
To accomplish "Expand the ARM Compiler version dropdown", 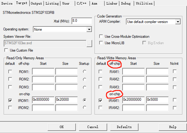I will click(178, 22).
